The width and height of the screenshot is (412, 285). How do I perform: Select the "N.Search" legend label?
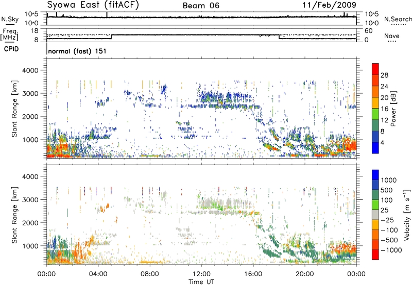pyautogui.click(x=398, y=19)
